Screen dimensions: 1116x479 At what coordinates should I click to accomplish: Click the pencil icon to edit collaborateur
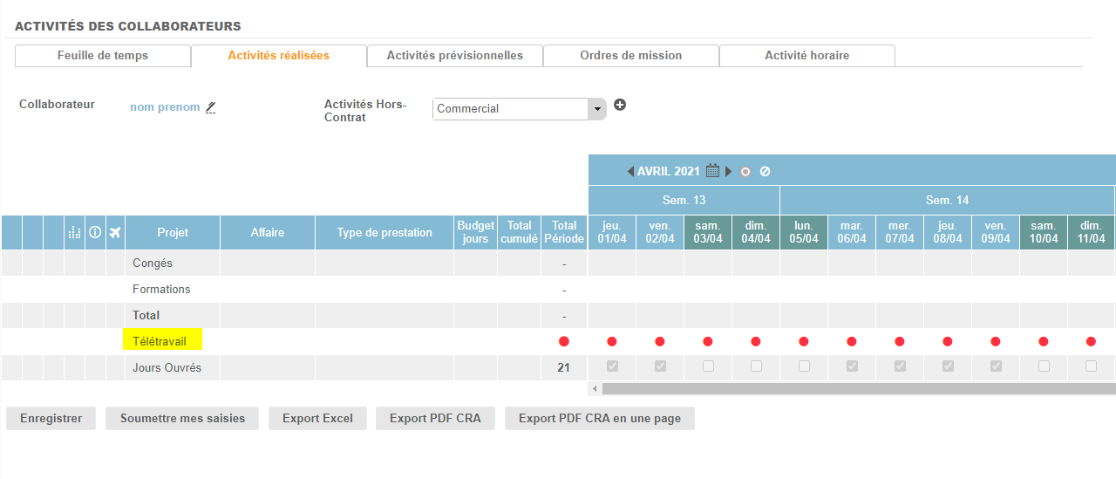tap(210, 107)
